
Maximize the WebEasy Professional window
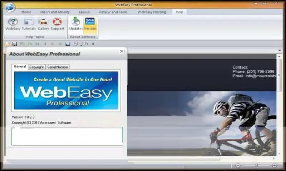pos(264,3)
